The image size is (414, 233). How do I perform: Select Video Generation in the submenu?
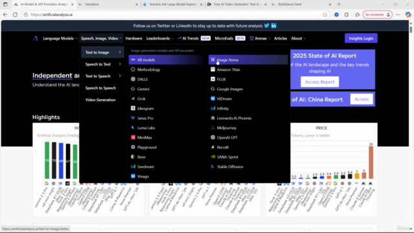tap(100, 100)
